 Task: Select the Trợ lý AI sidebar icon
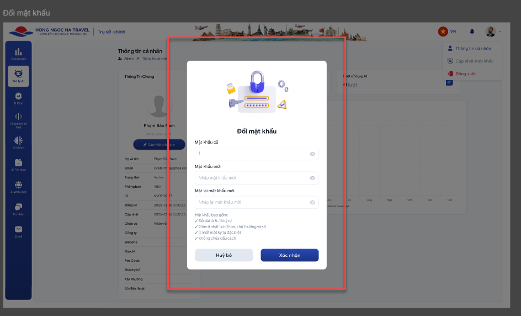(x=18, y=76)
